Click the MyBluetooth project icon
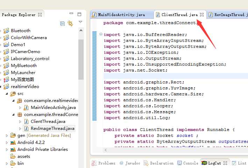 coord(6,66)
